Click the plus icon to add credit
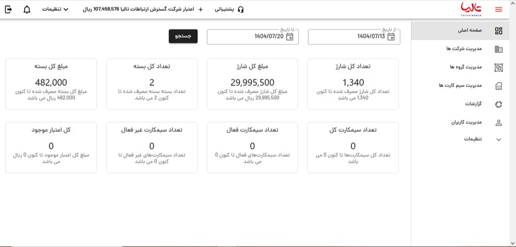The width and height of the screenshot is (516, 247). pyautogui.click(x=201, y=9)
